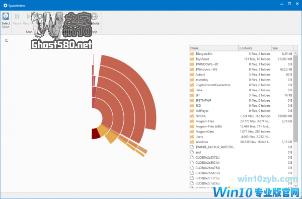Select the 'EFSTMPWP' folder row name

(x=203, y=100)
